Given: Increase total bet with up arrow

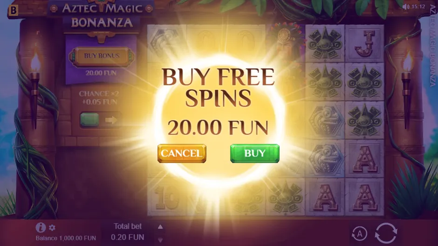Looking at the screenshot, I should pos(160,227).
